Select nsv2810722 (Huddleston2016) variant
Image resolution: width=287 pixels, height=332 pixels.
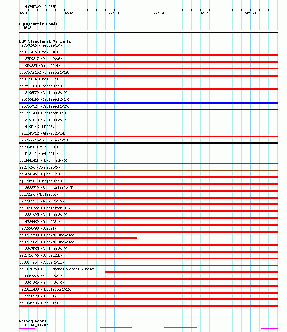point(45,208)
